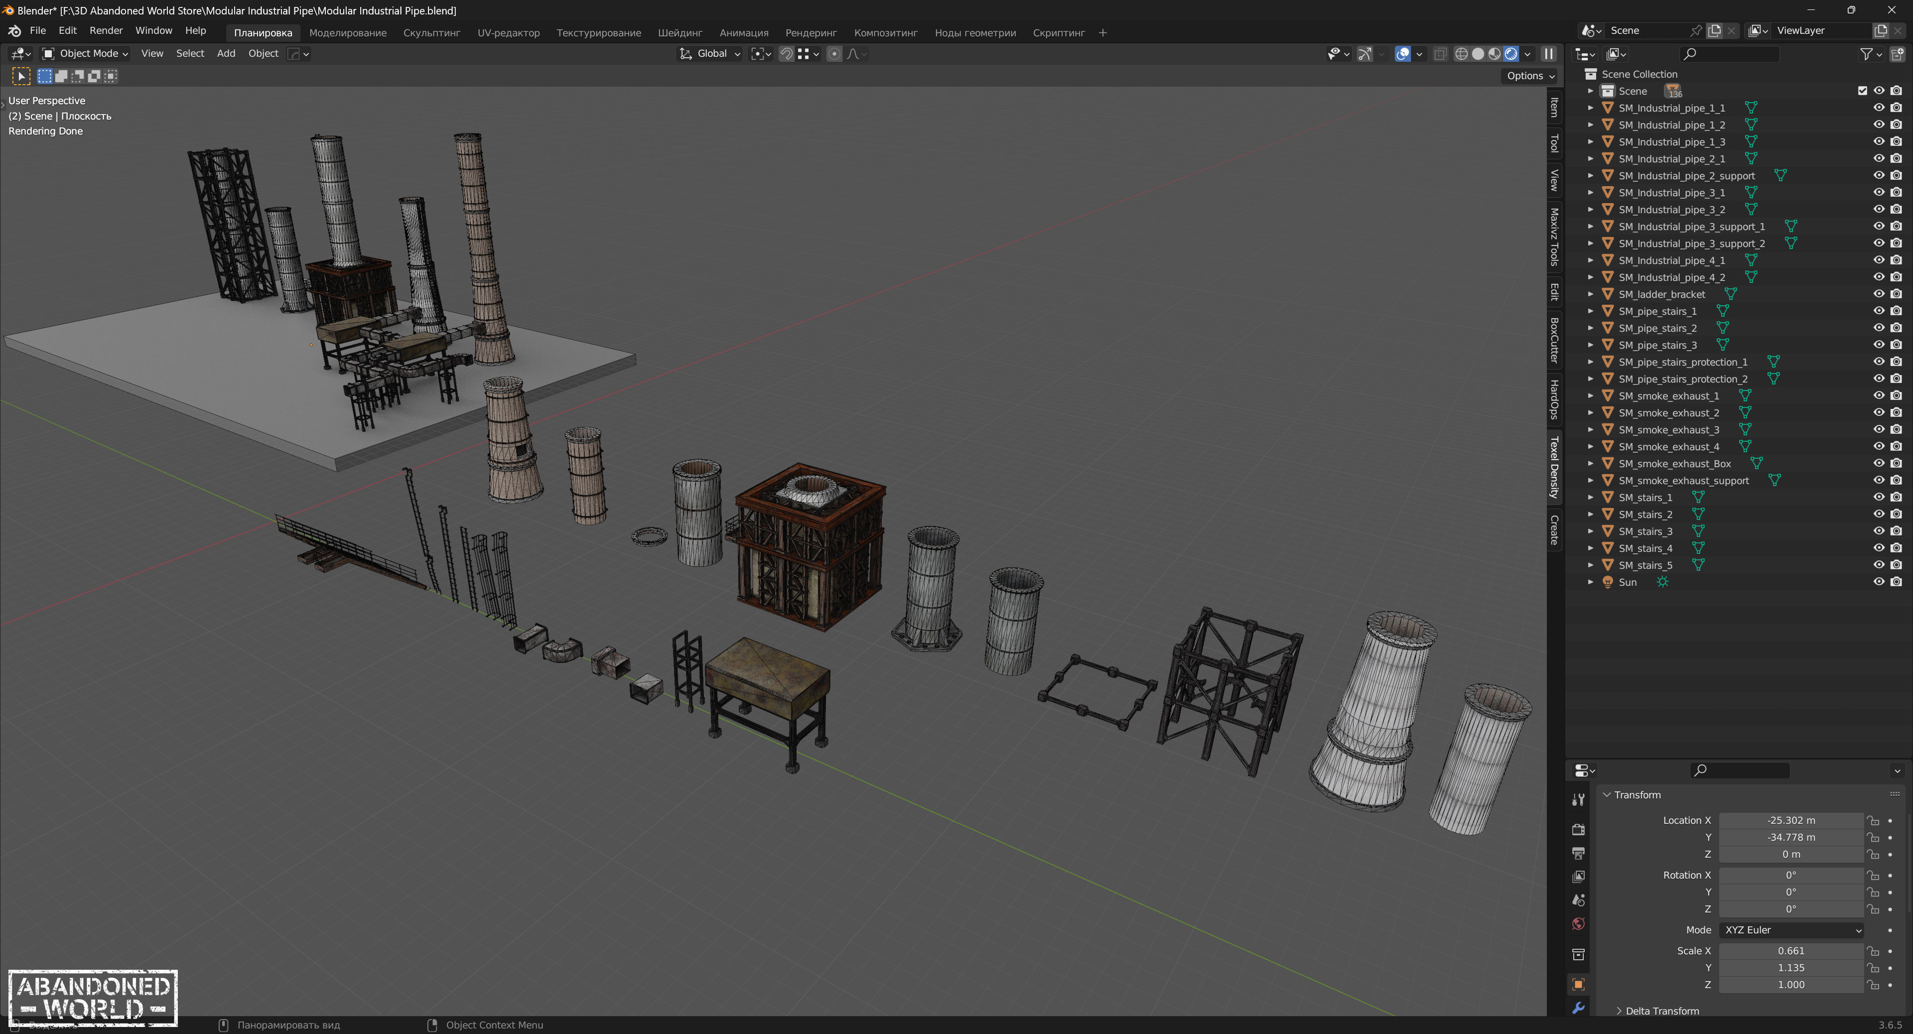Click the pin scene icon
Viewport: 1913px width, 1034px height.
tap(1695, 30)
